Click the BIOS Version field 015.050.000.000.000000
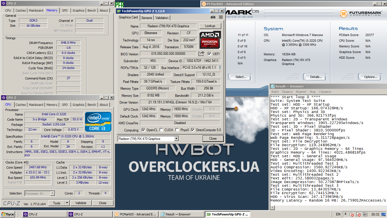Viewport: 387px width, 218px height. pyautogui.click(x=168, y=54)
